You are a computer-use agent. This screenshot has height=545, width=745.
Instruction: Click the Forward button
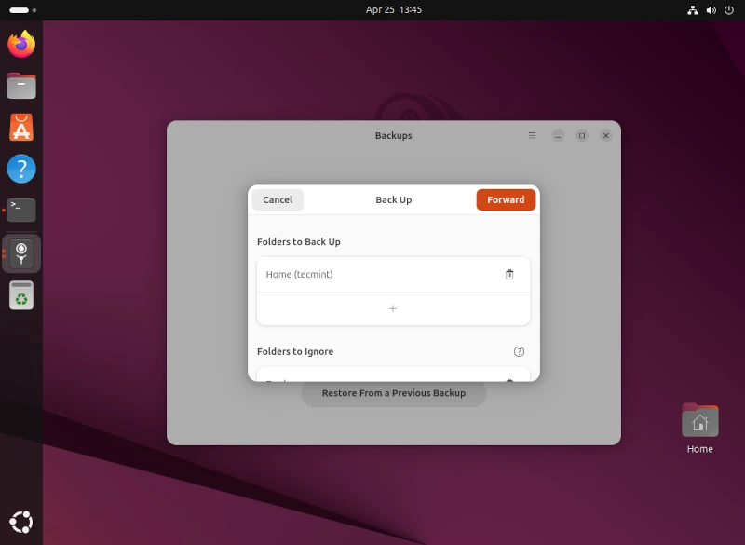point(506,199)
